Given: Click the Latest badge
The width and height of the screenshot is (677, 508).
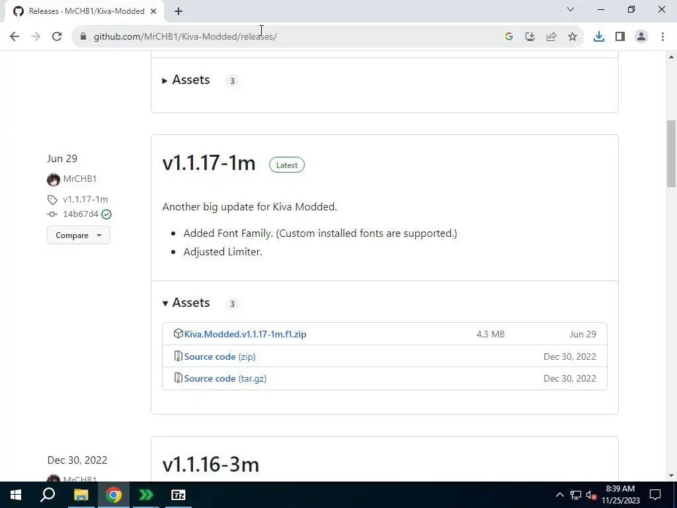Looking at the screenshot, I should click(287, 165).
